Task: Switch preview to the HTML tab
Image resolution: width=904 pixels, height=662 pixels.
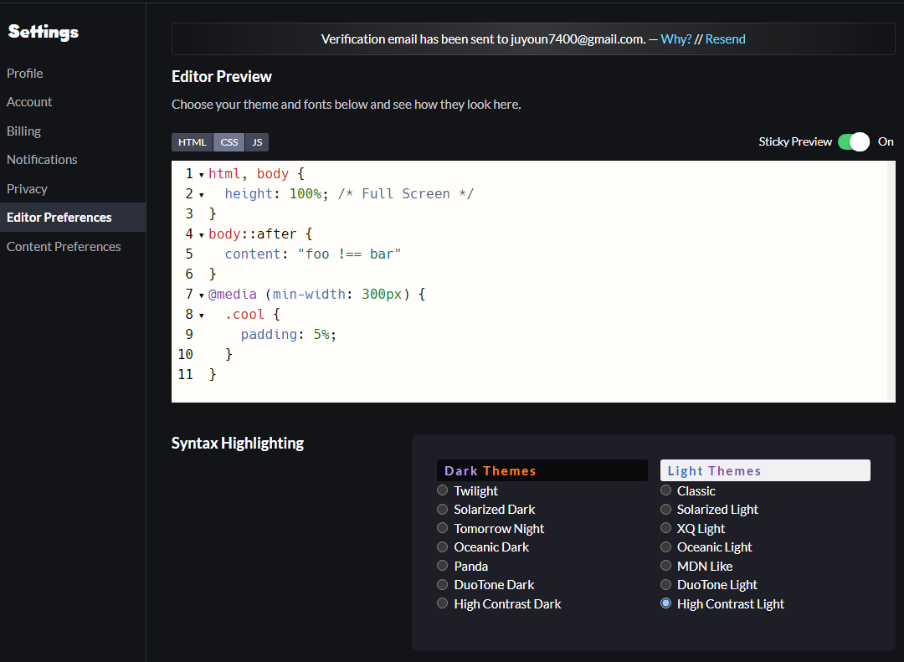Action: (x=192, y=142)
